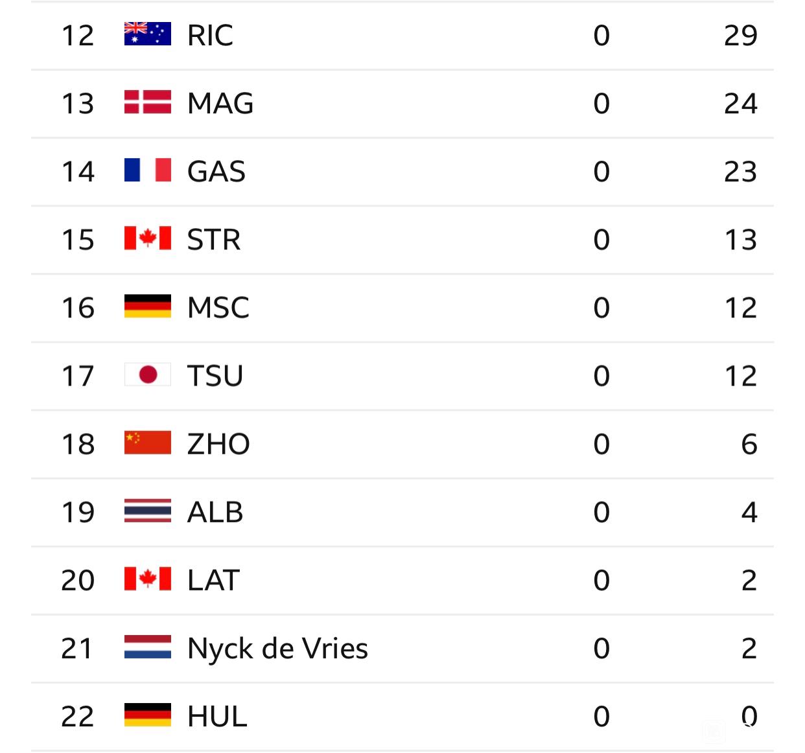Image resolution: width=805 pixels, height=753 pixels.
Task: Click the Japanese flag beside TSU
Action: pos(148,374)
